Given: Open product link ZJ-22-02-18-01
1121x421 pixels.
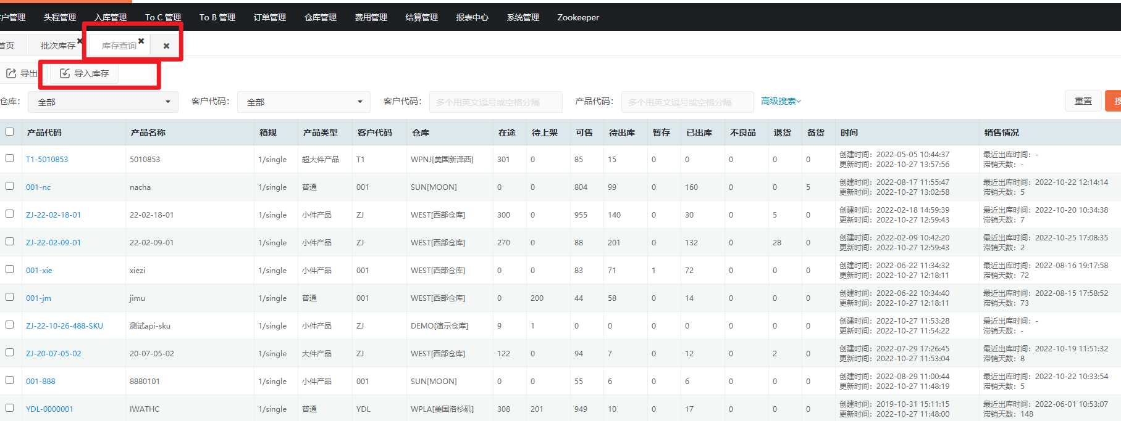Looking at the screenshot, I should click(x=53, y=215).
